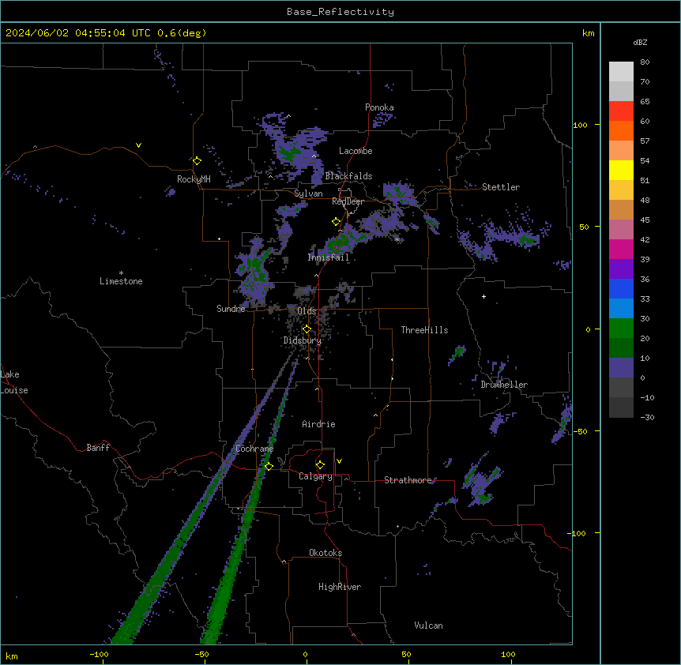The image size is (681, 665).
Task: Click the 65 value in dBZ legend
Action: click(645, 102)
